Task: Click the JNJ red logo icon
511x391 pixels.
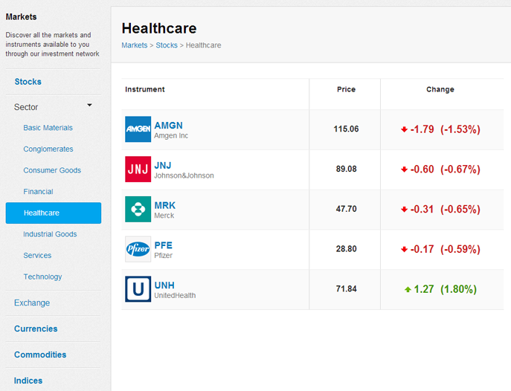Action: pos(138,169)
